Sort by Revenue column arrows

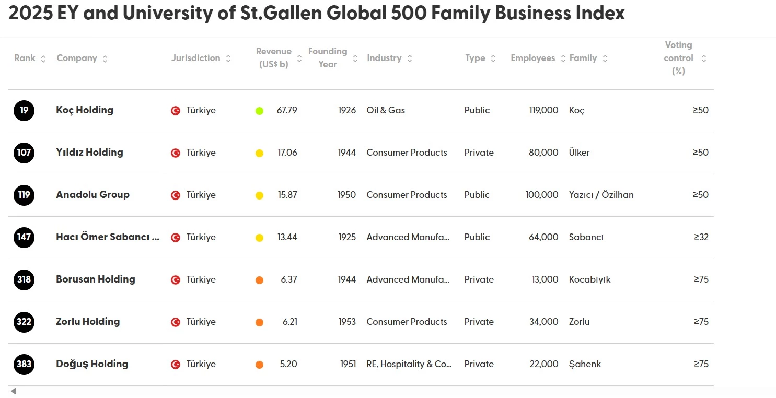coord(299,58)
